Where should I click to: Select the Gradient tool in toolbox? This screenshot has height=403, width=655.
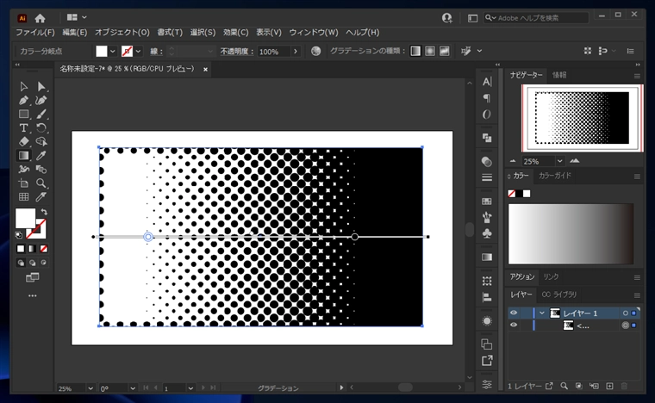click(x=23, y=155)
